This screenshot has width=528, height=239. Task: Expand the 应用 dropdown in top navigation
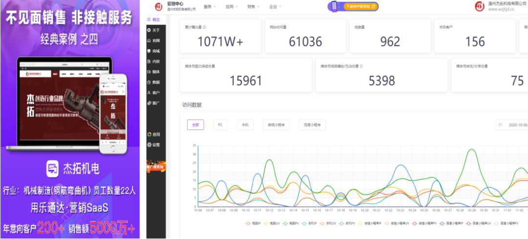(232, 6)
